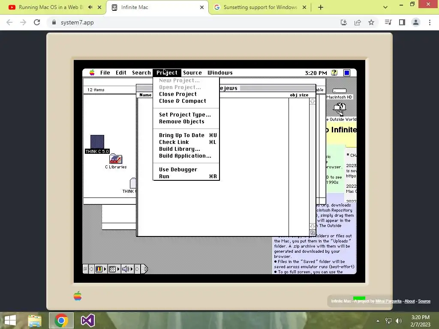Viewport: 439px width, 329px height.
Task: Open Visual Studio from the taskbar
Action: coord(87,320)
